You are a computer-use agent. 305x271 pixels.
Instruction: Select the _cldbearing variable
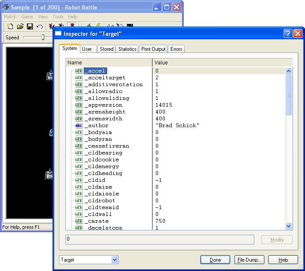103,153
